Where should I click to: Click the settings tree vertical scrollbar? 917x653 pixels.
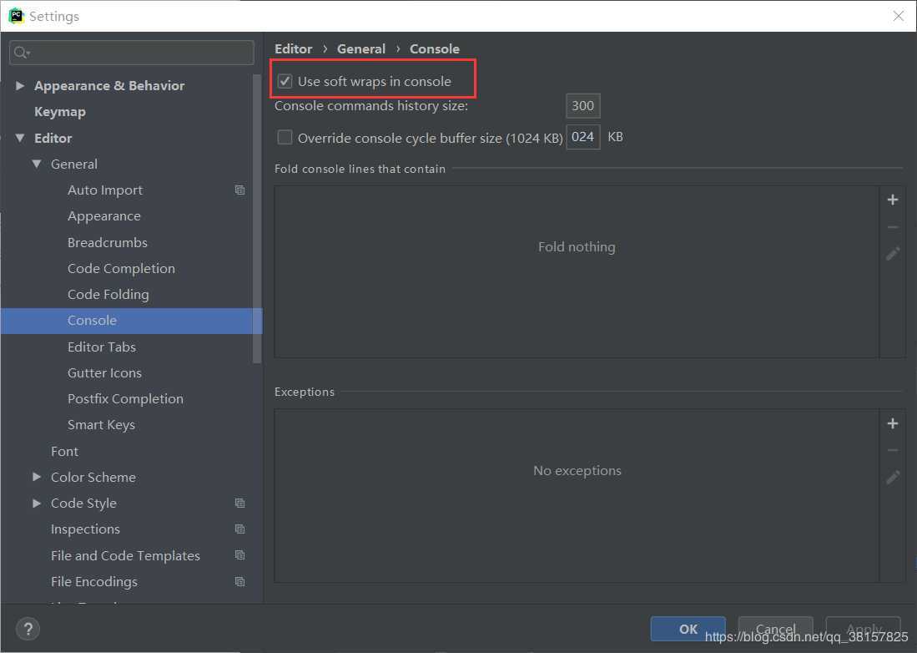257,219
